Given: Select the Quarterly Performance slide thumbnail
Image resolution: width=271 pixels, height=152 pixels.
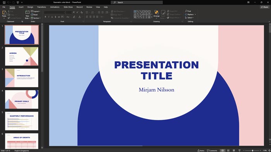Looking at the screenshot, I should pyautogui.click(x=22, y=121).
